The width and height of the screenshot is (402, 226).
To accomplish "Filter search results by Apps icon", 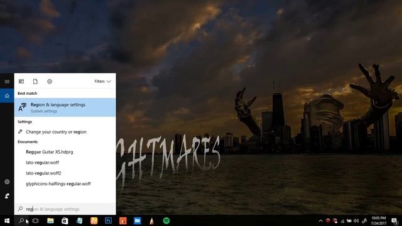I will [21, 81].
